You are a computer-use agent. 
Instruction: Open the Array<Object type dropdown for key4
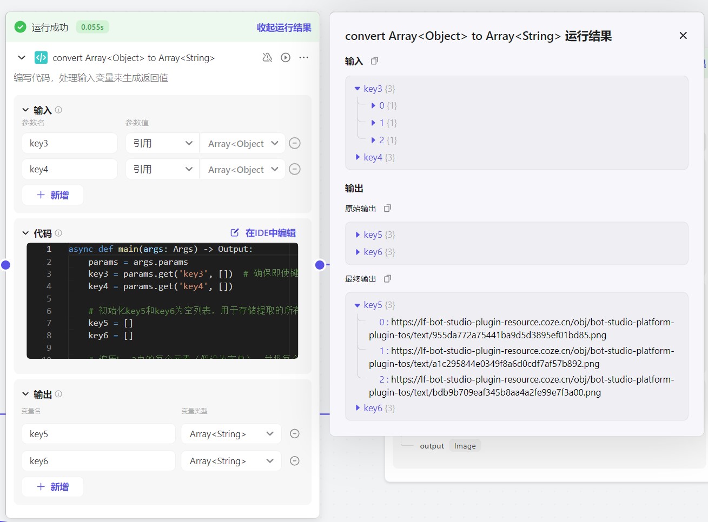click(x=243, y=169)
